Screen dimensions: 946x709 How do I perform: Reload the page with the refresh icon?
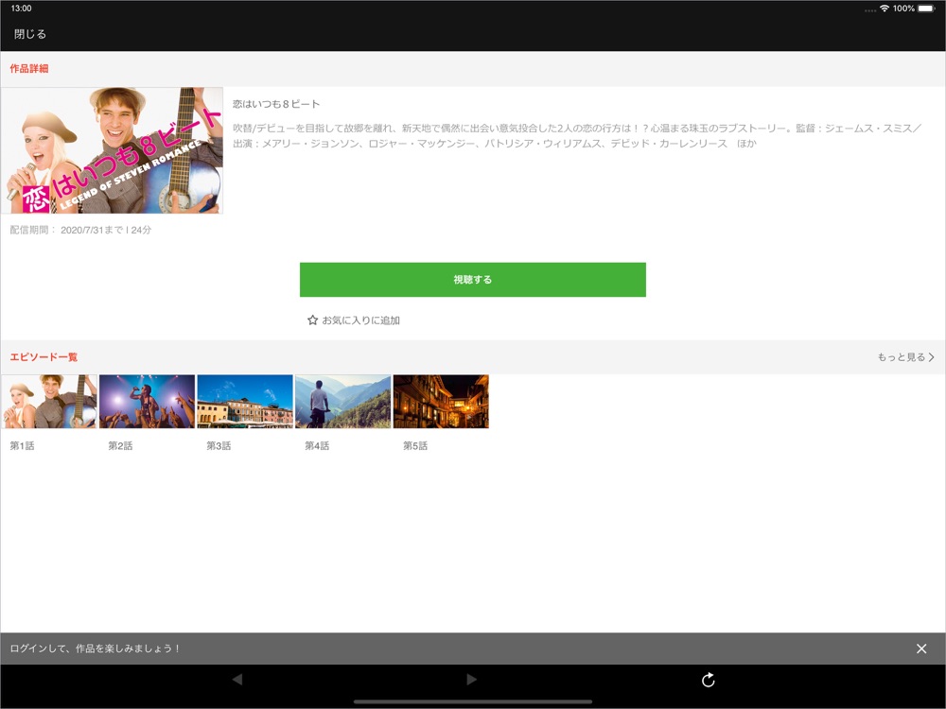tap(709, 680)
